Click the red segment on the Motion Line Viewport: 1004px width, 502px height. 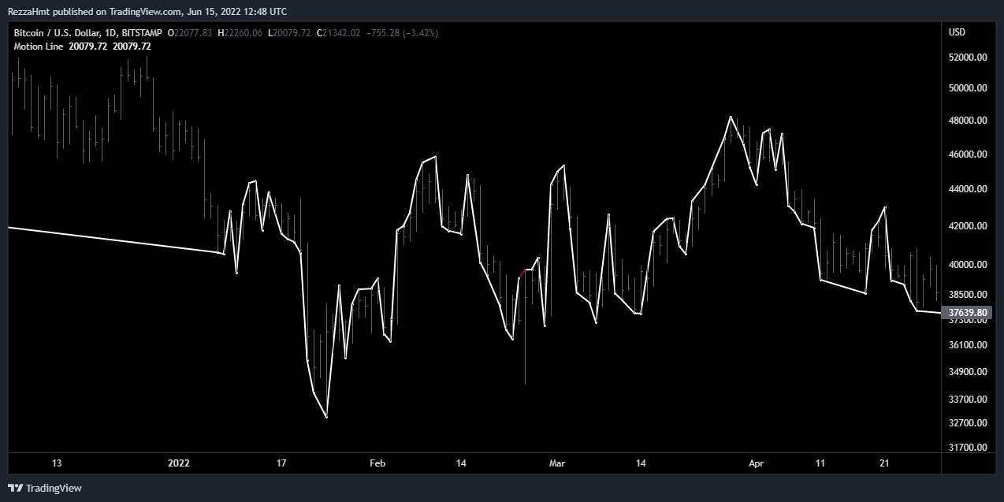(x=522, y=274)
